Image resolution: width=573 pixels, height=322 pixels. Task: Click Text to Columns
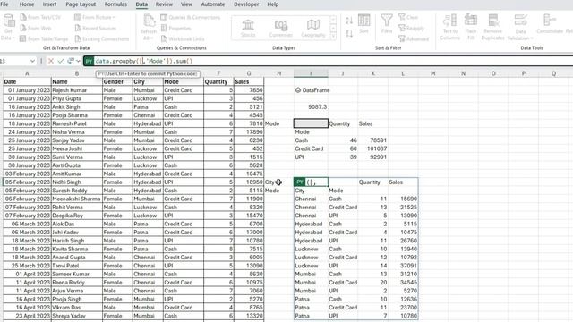pos(449,28)
